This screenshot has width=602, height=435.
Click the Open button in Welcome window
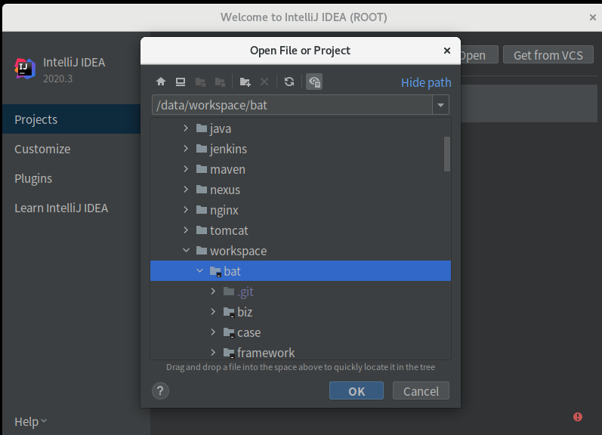479,55
